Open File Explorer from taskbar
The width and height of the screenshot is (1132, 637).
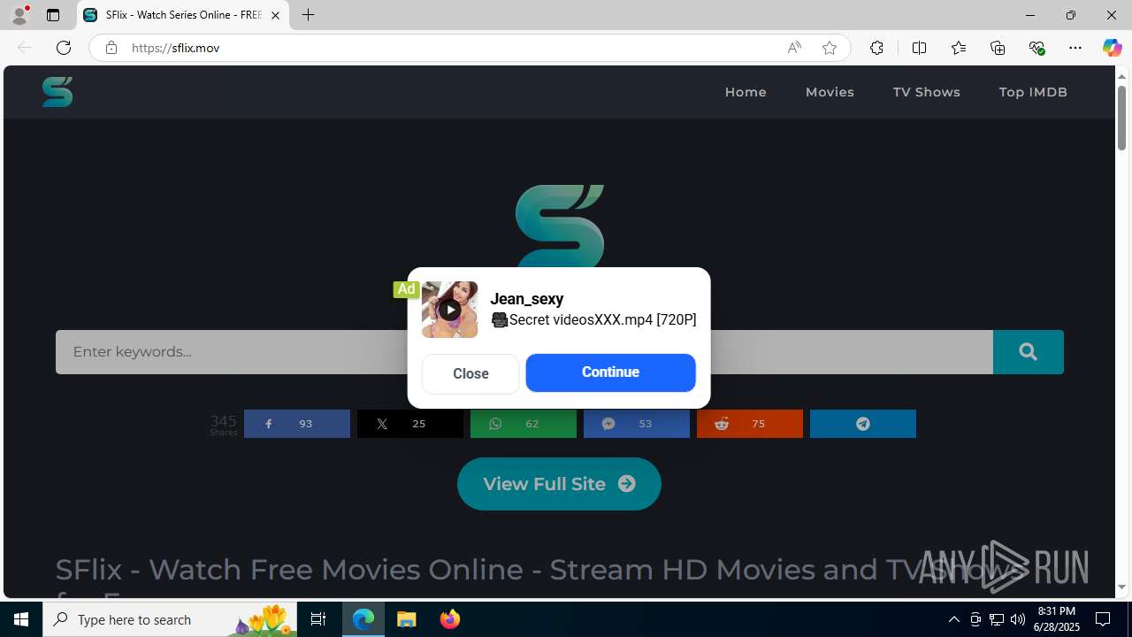click(407, 619)
